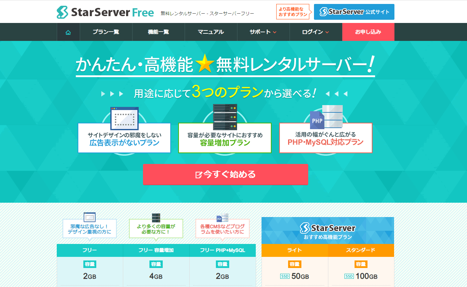Click the red お申し込み button
467x287 pixels.
(368, 32)
